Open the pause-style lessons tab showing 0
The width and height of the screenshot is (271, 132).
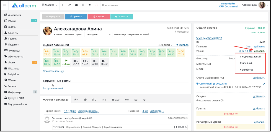(127, 99)
